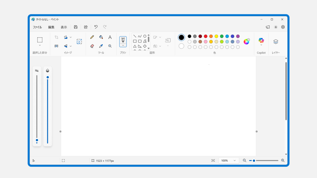The image size is (317, 178).
Task: Click the zoom in plus button
Action: tap(283, 160)
